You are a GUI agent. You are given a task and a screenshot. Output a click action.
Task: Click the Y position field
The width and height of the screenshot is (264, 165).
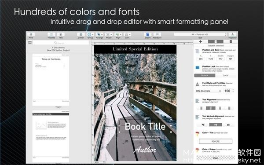[211, 59]
